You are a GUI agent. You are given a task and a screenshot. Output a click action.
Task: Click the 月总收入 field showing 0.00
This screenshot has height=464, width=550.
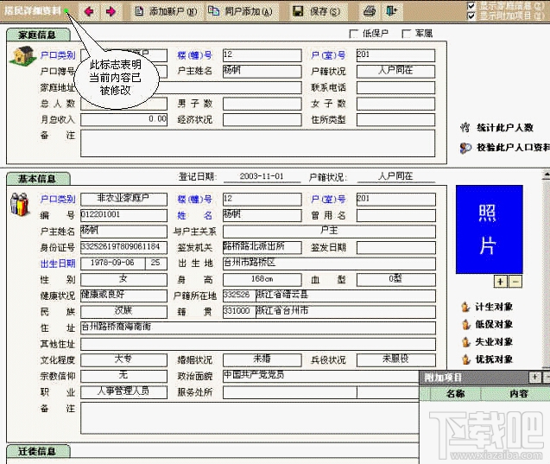tap(123, 120)
